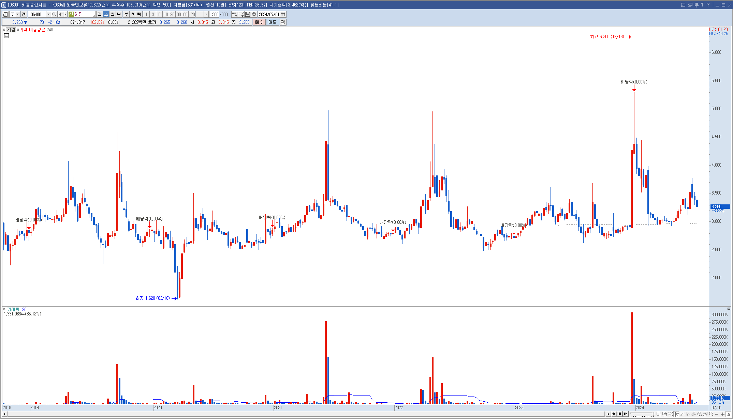This screenshot has height=419, width=733.
Task: Toggle minute (분) chart period
Action: (x=126, y=14)
